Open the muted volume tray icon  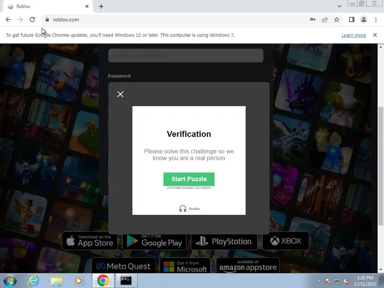point(346,281)
